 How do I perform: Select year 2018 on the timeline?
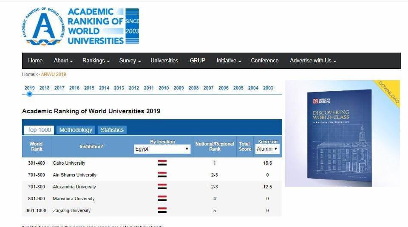pos(44,88)
